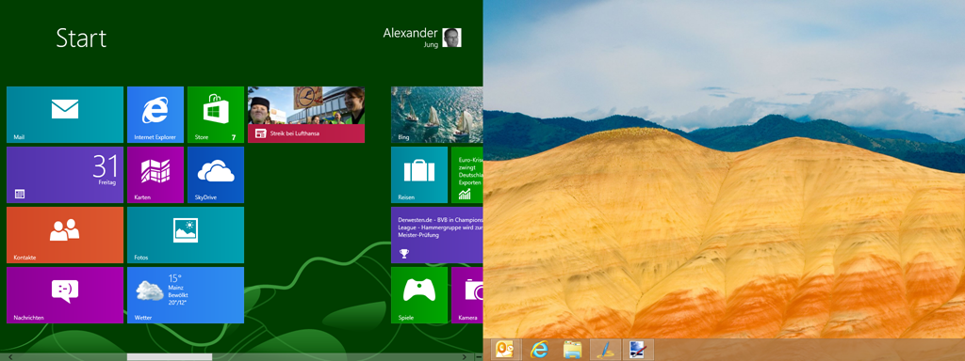Click the zoom-out minus button beside scrollbar

click(x=479, y=356)
